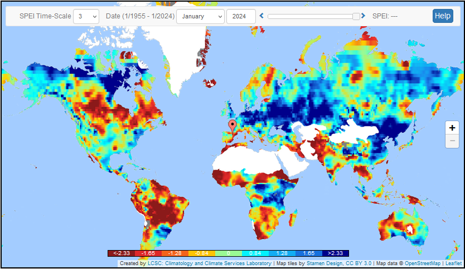Step back one month with left arrow
The height and width of the screenshot is (269, 465).
coord(261,16)
